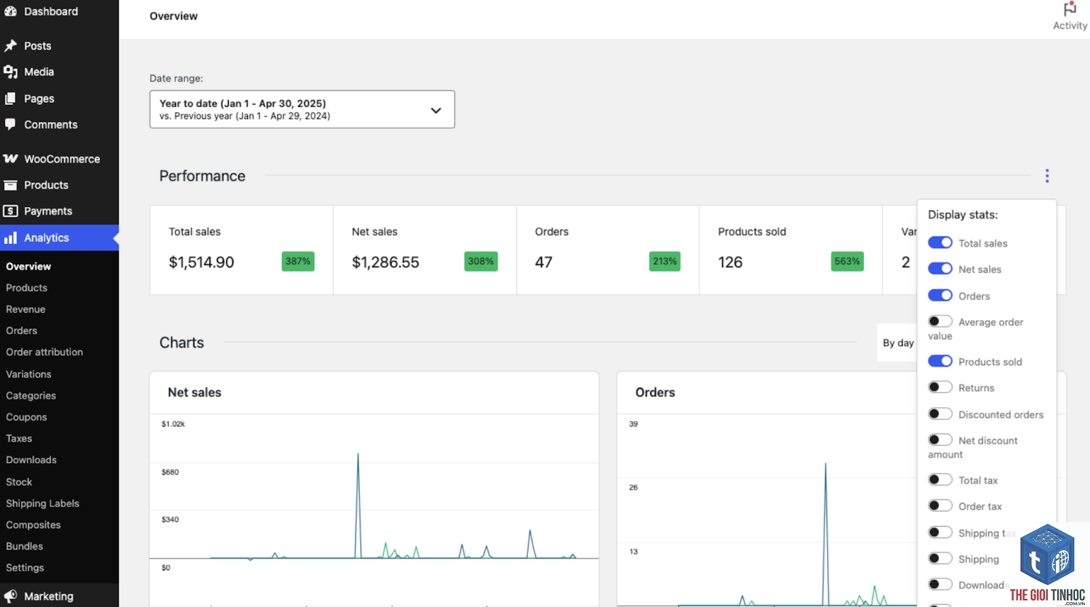
Task: Open the Payments menu item
Action: (48, 211)
